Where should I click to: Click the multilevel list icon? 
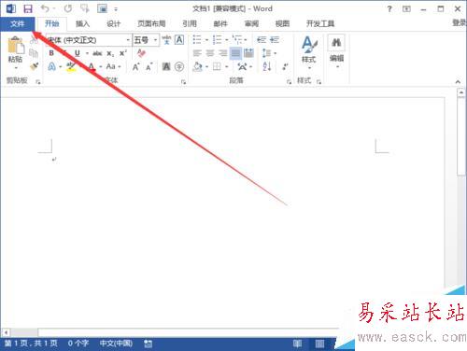click(x=237, y=40)
